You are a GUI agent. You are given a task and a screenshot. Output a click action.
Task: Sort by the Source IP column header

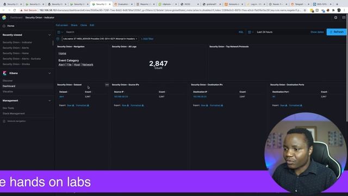pos(119,92)
